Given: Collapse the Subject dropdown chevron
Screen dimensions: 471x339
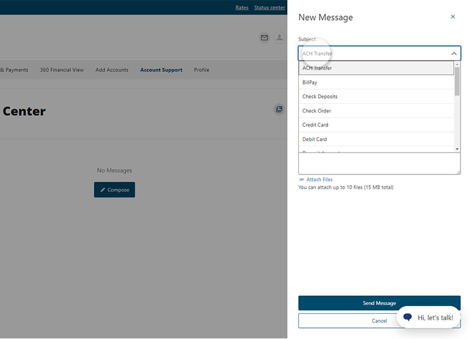Looking at the screenshot, I should tap(453, 54).
